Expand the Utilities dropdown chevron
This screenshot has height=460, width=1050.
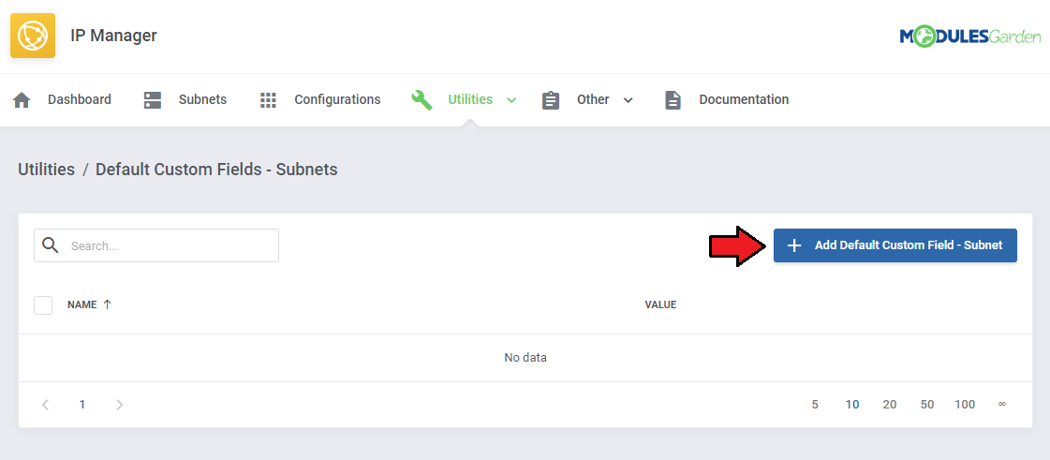click(x=511, y=100)
